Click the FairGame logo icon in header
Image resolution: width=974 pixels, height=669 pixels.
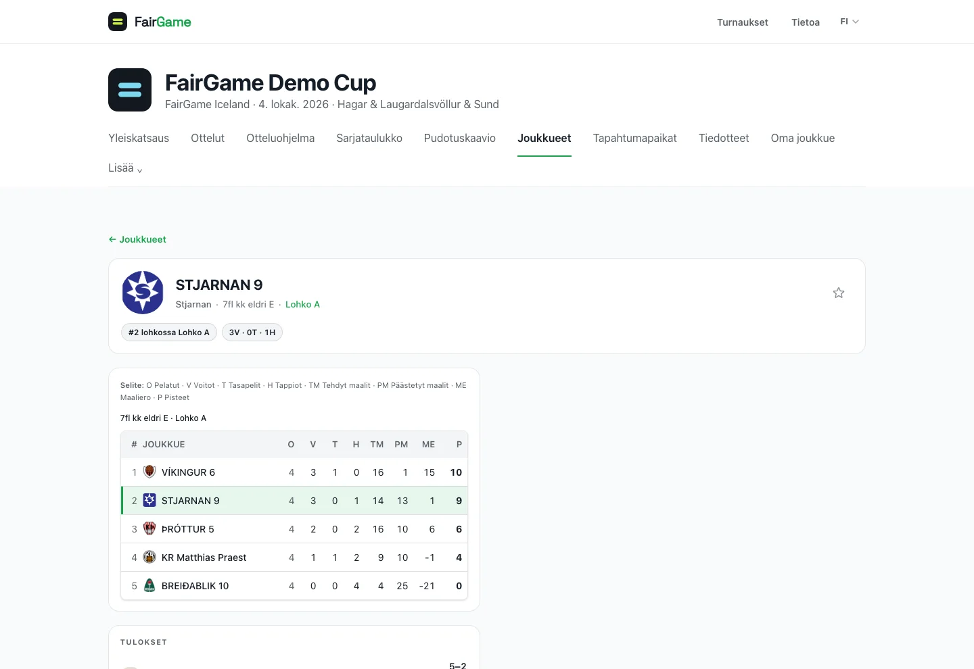(x=118, y=22)
